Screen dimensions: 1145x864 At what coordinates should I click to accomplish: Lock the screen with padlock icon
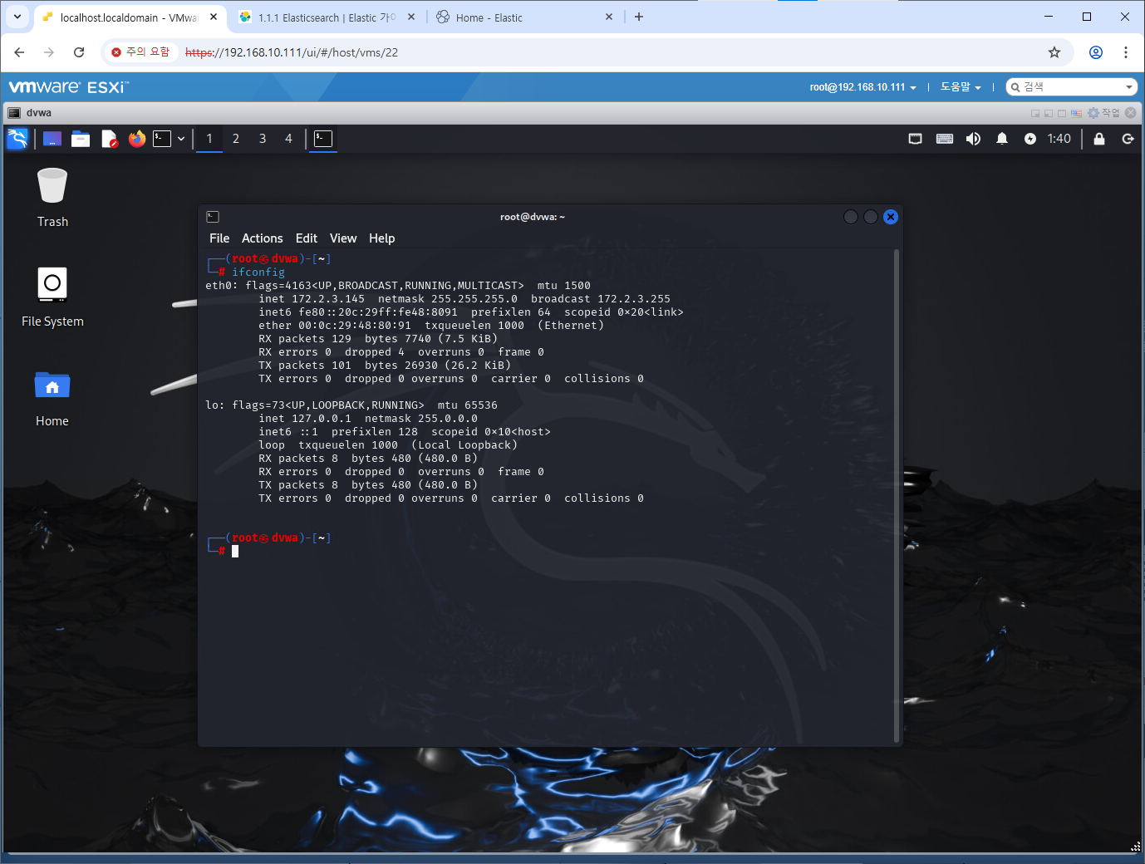(x=1099, y=139)
